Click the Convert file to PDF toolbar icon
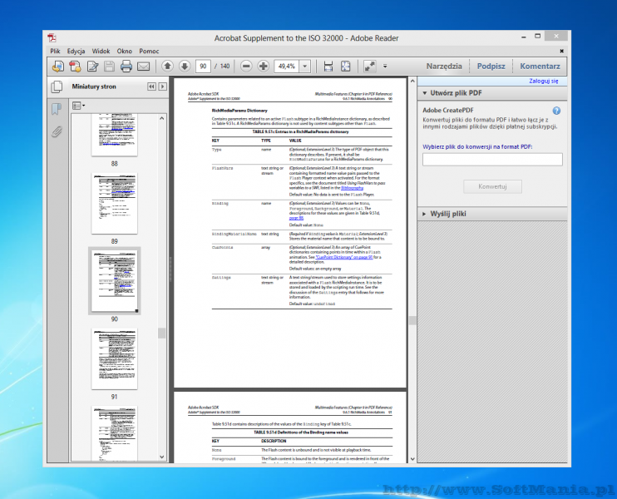The height and width of the screenshot is (499, 617). [x=75, y=66]
